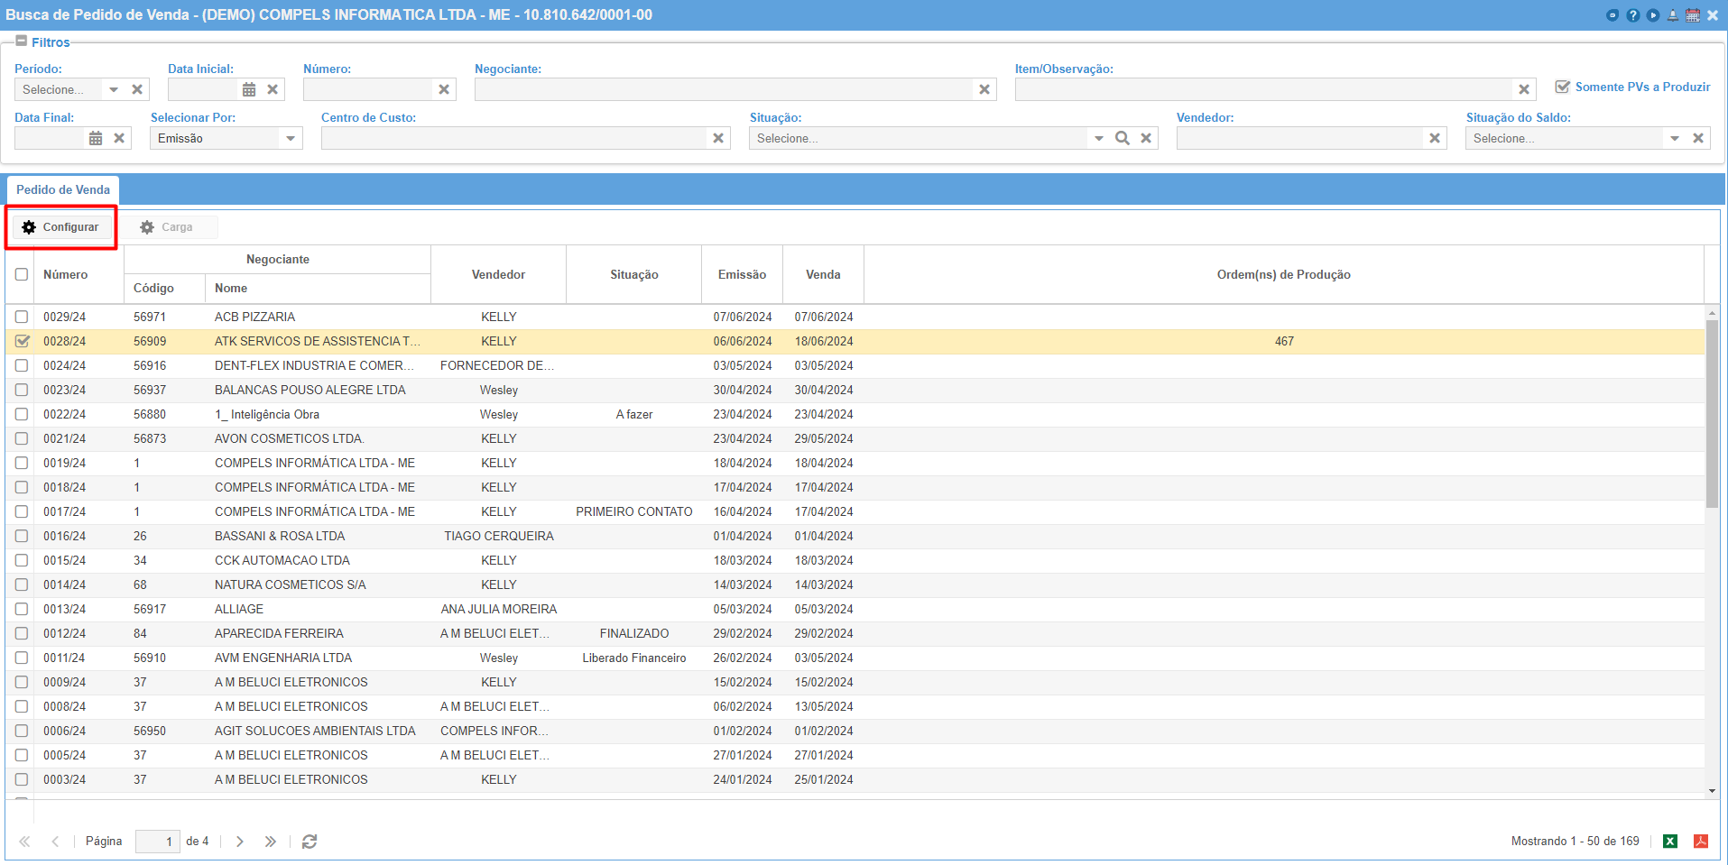1728x865 pixels.
Task: Check the row for order 0024/24
Action: pos(22,365)
